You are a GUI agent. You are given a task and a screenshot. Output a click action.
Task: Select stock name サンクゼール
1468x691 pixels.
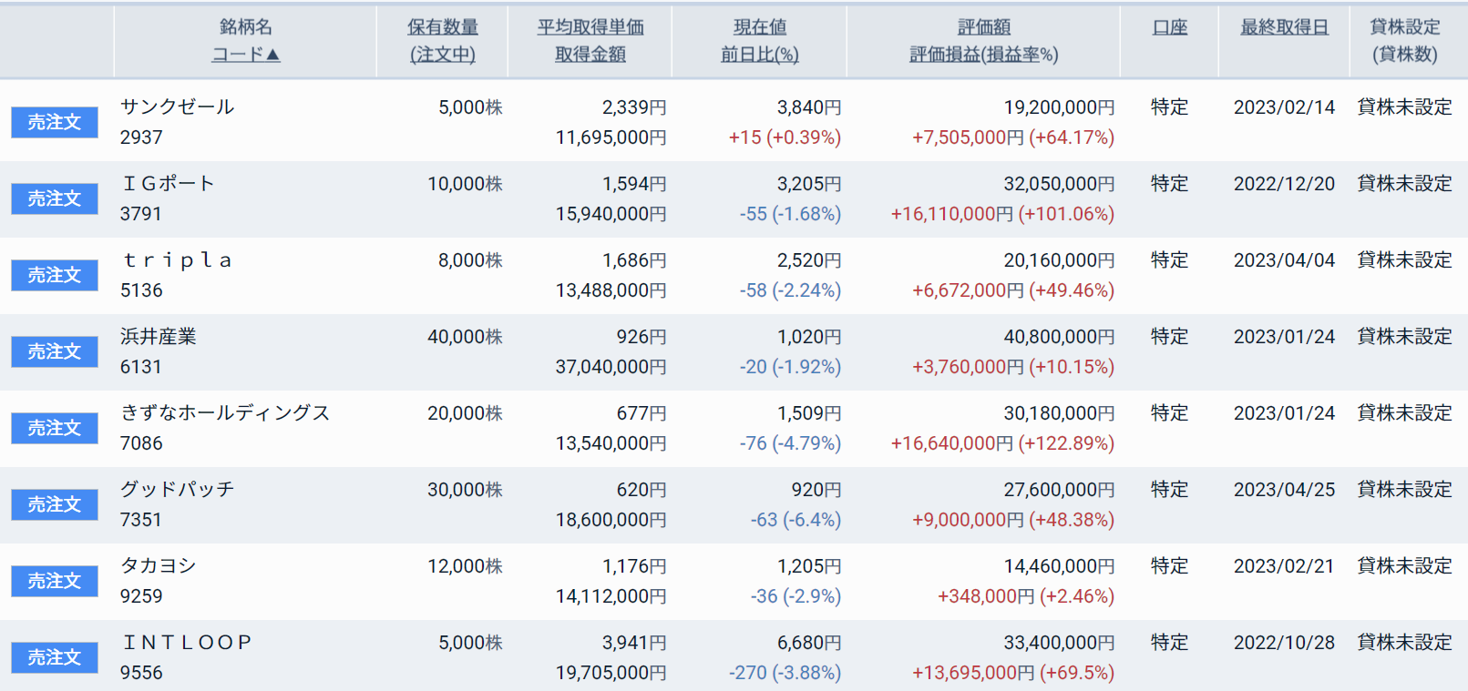tap(178, 107)
